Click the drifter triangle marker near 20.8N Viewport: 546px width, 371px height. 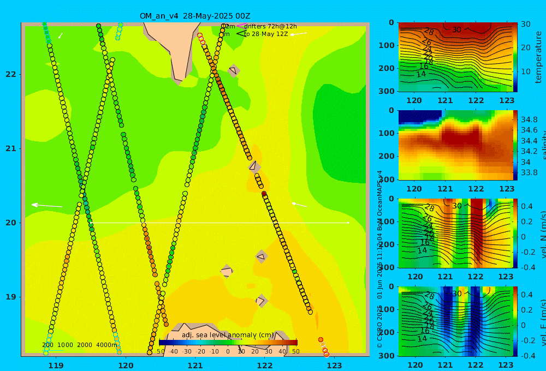[x=254, y=167]
